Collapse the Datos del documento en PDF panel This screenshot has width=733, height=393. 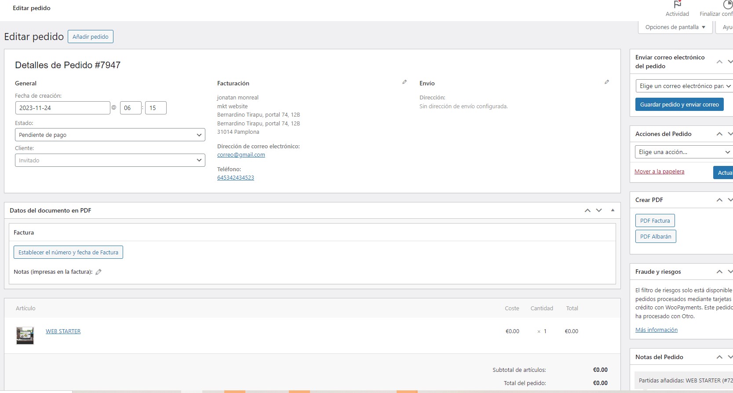pyautogui.click(x=613, y=210)
